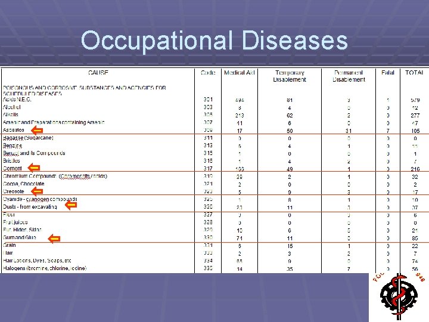
Task: Click Temporary Disablement value 50 for Asbestos
Action: [x=290, y=131]
